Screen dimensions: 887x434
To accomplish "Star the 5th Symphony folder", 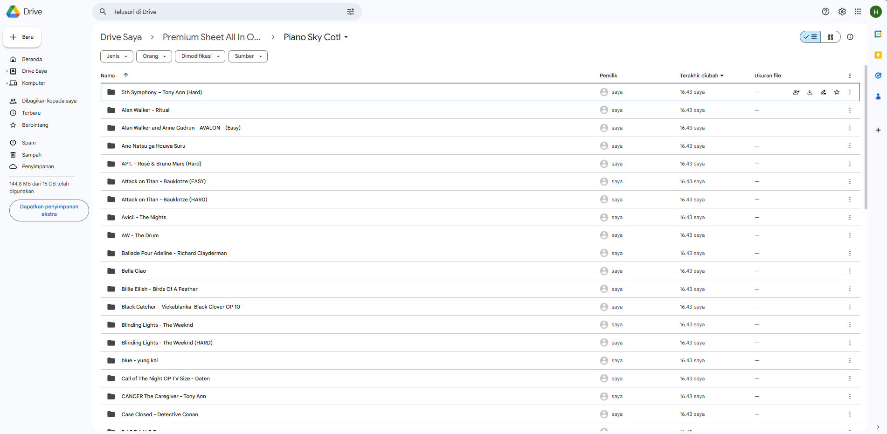I will 837,92.
